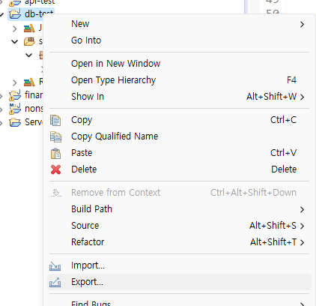Expand the Show In submenu arrow
The image size is (316, 306).
pyautogui.click(x=302, y=97)
